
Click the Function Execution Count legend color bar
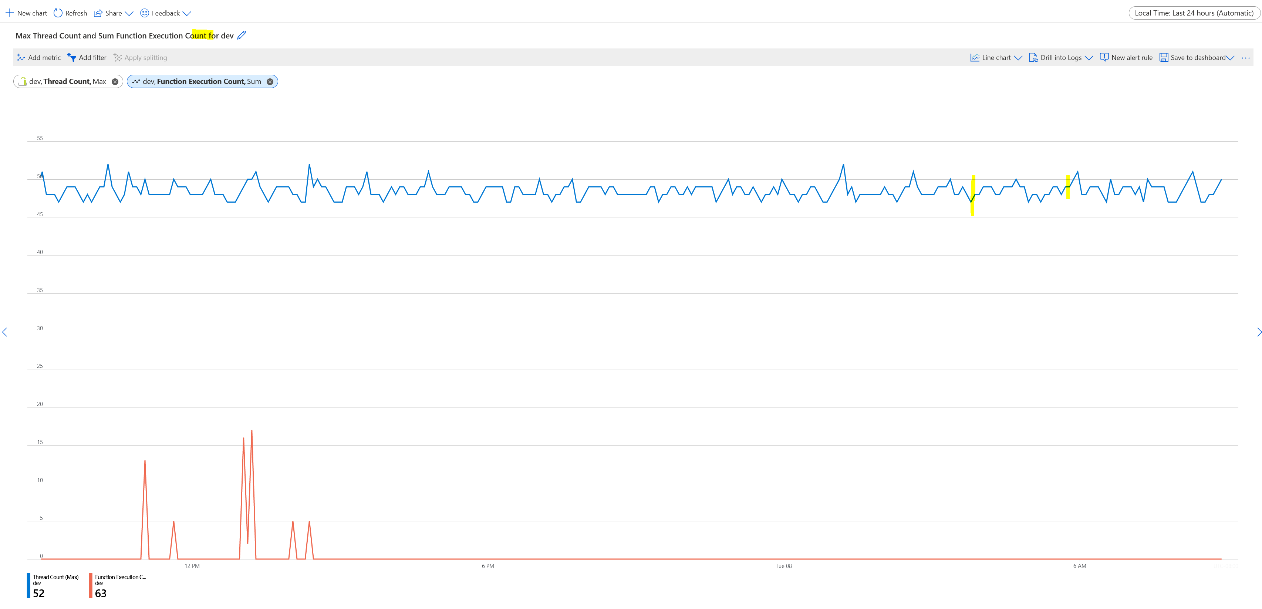click(x=90, y=585)
